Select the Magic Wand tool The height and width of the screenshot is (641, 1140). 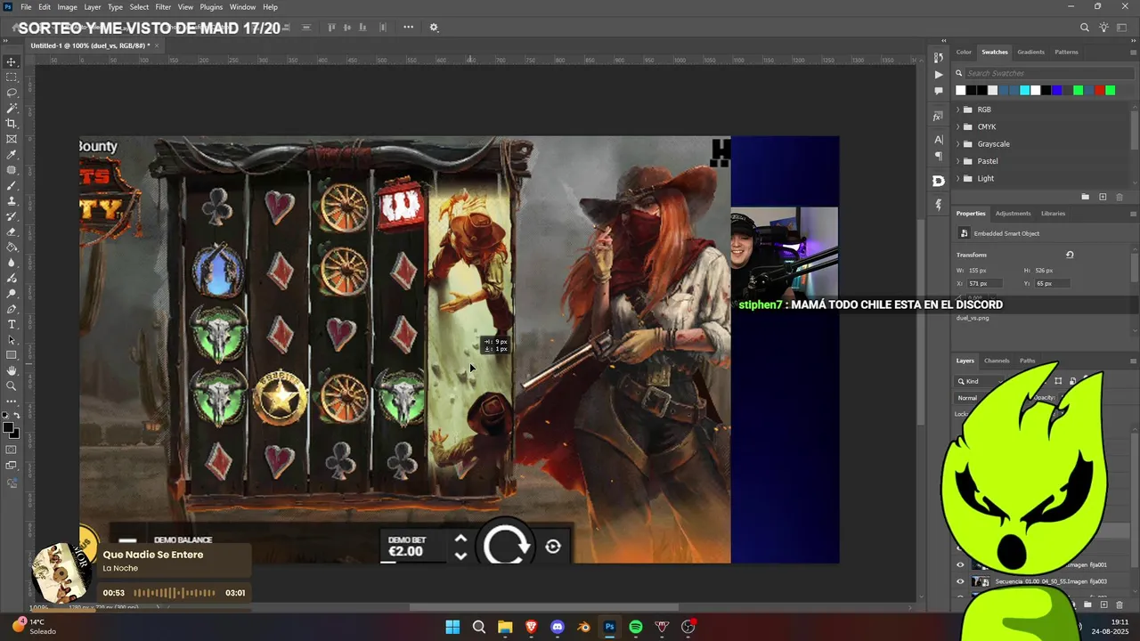point(12,108)
